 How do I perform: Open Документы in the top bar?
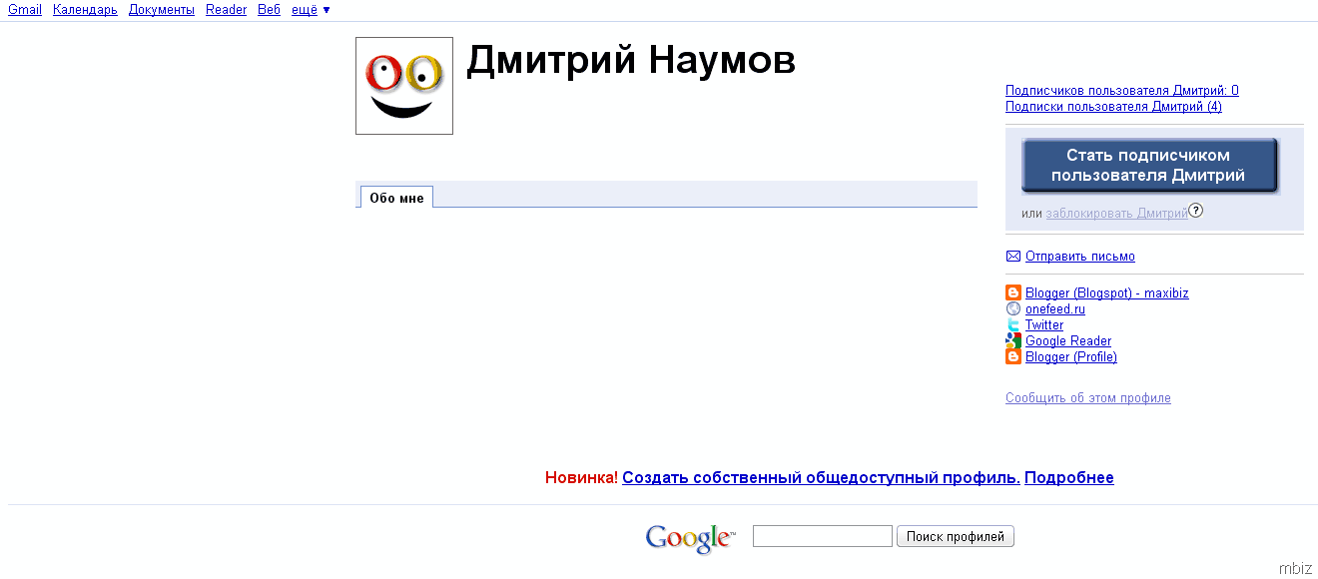tap(162, 10)
